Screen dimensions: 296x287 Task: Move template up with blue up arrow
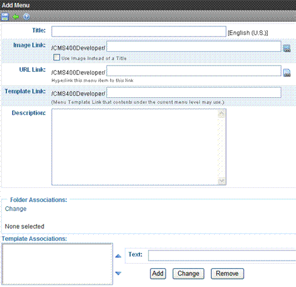click(x=118, y=256)
